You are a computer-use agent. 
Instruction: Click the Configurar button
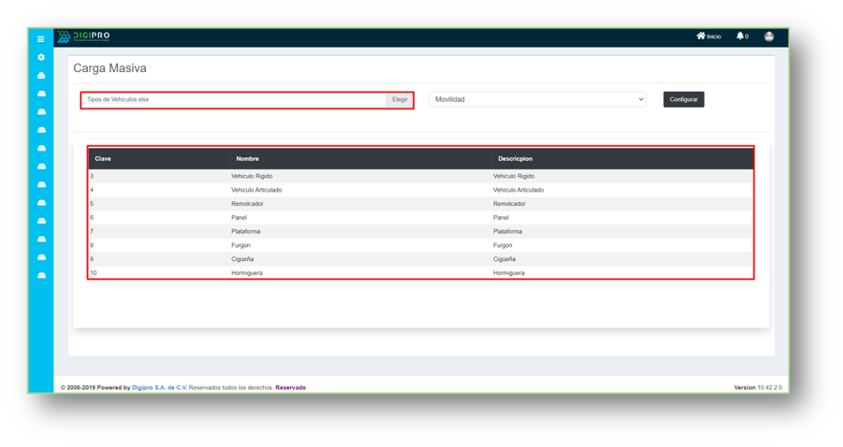[x=683, y=100]
